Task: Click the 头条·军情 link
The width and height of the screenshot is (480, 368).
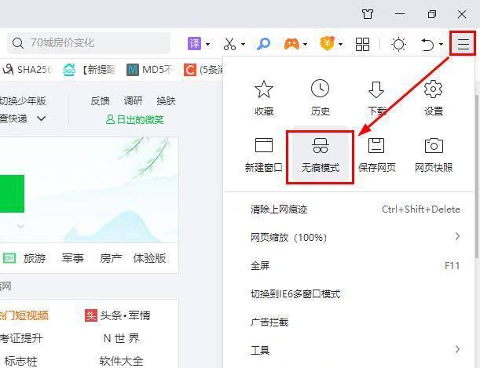Action: [118, 315]
